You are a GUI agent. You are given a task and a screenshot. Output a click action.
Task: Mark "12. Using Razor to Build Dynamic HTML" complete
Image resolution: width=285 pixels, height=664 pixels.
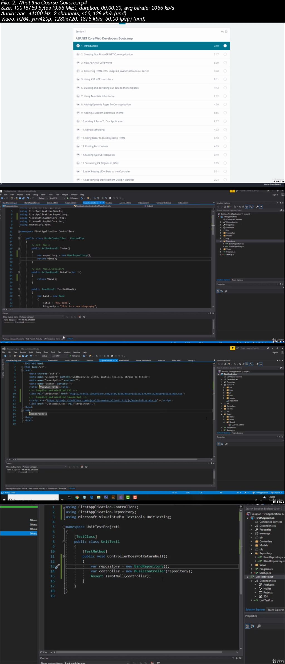(x=225, y=138)
